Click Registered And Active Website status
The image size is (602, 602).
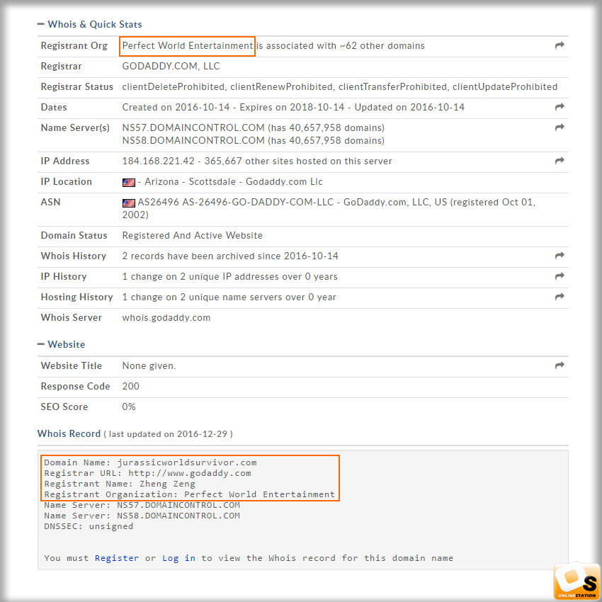[x=193, y=235]
